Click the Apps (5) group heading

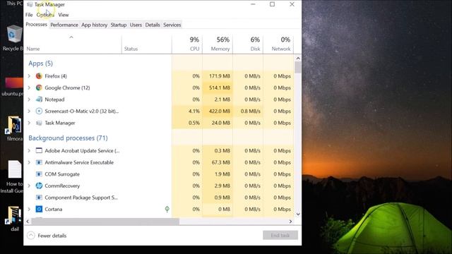point(41,64)
